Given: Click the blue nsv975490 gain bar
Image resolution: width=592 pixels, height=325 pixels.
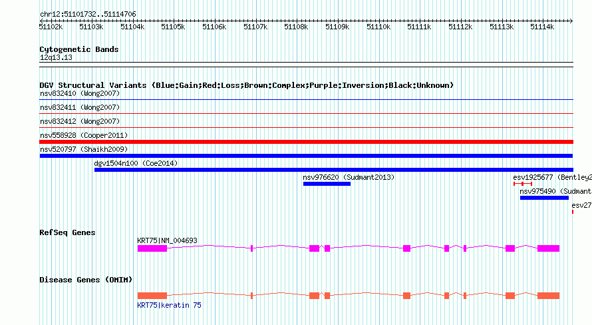Looking at the screenshot, I should click(x=544, y=198).
